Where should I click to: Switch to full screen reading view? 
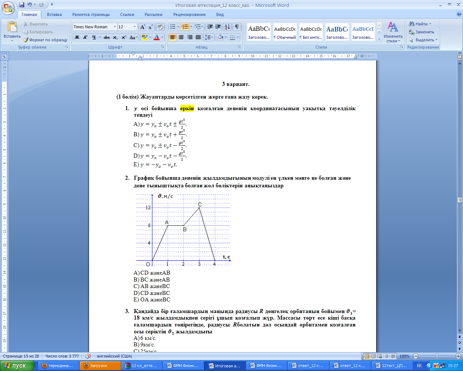point(374,356)
